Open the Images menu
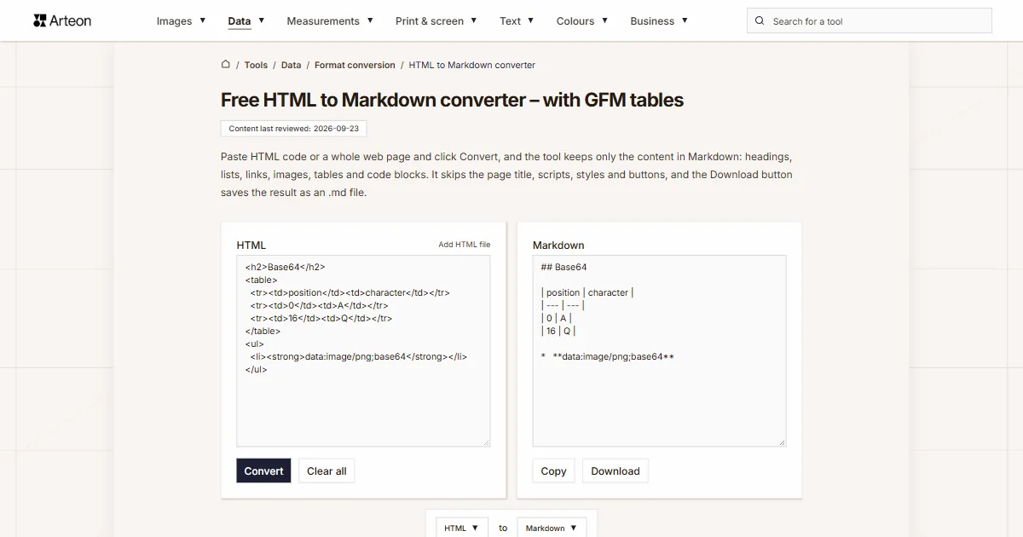1023x537 pixels. coord(174,21)
